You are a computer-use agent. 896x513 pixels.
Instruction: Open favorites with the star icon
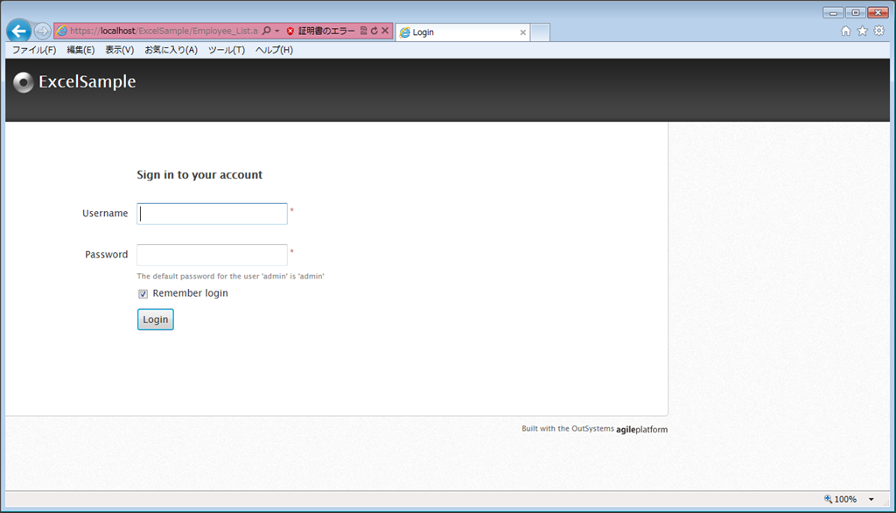click(x=862, y=31)
